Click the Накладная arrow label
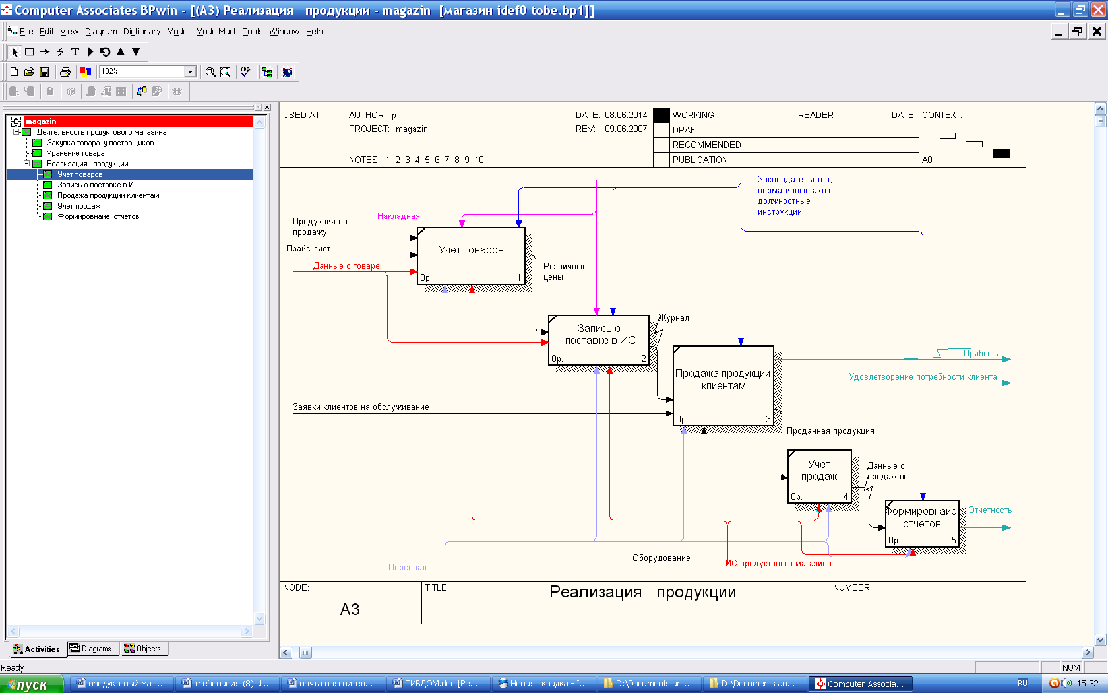 point(398,216)
